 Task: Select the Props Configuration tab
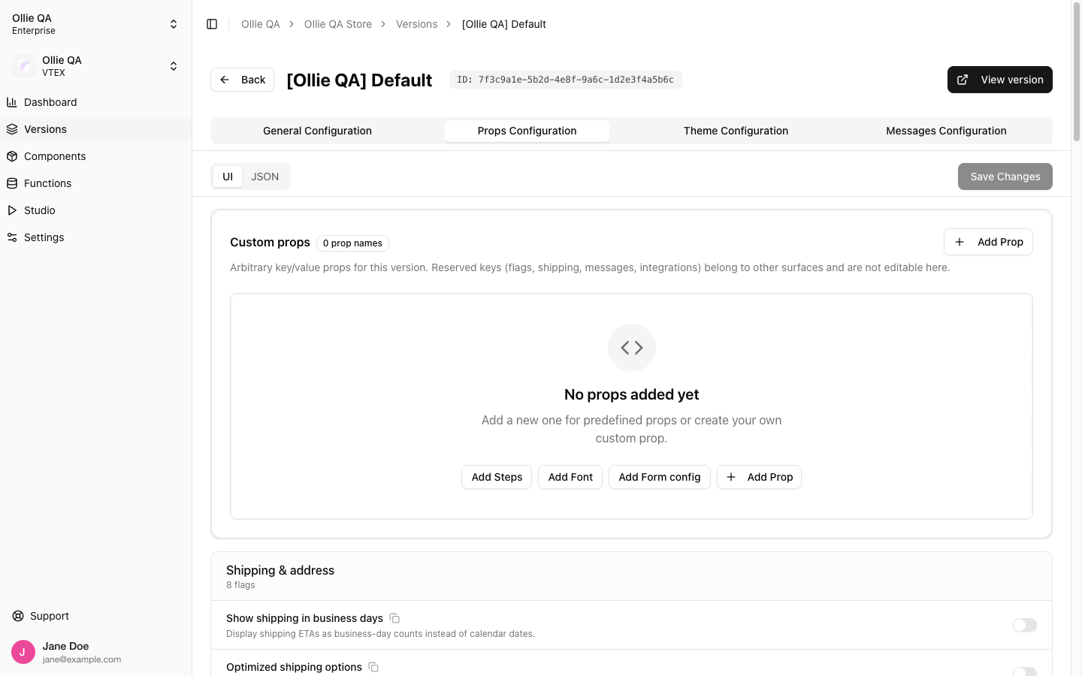click(527, 131)
